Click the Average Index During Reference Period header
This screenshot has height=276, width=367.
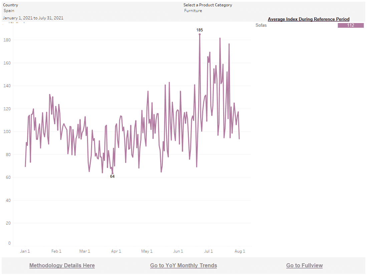point(309,19)
